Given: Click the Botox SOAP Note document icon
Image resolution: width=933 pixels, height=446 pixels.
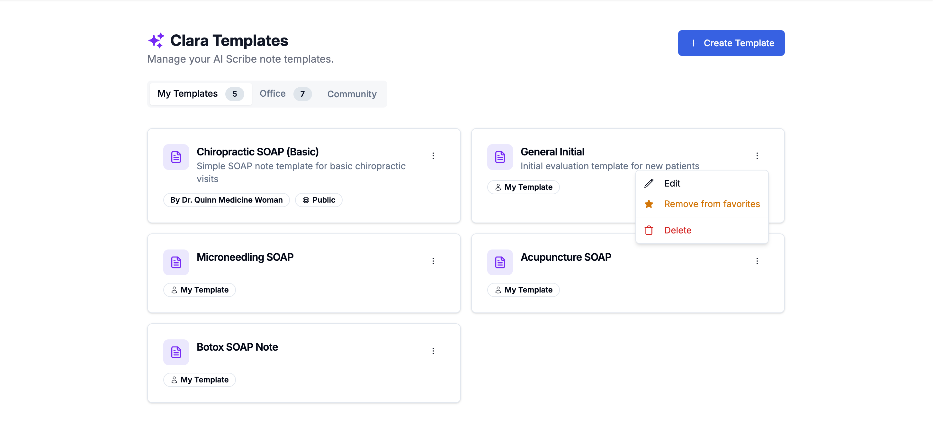Looking at the screenshot, I should click(176, 352).
